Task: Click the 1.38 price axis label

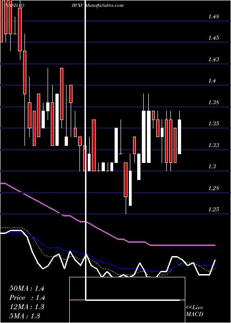Action: [213, 102]
